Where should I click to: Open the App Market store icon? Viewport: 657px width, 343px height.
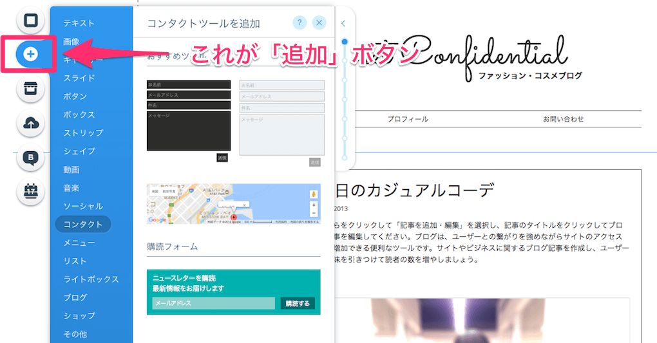pos(30,88)
